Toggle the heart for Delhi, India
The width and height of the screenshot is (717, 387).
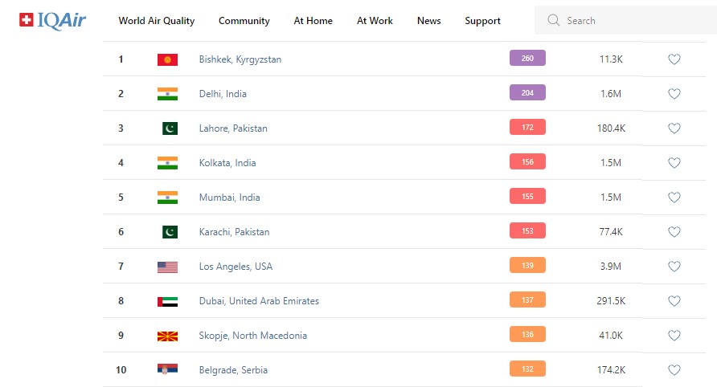point(674,94)
